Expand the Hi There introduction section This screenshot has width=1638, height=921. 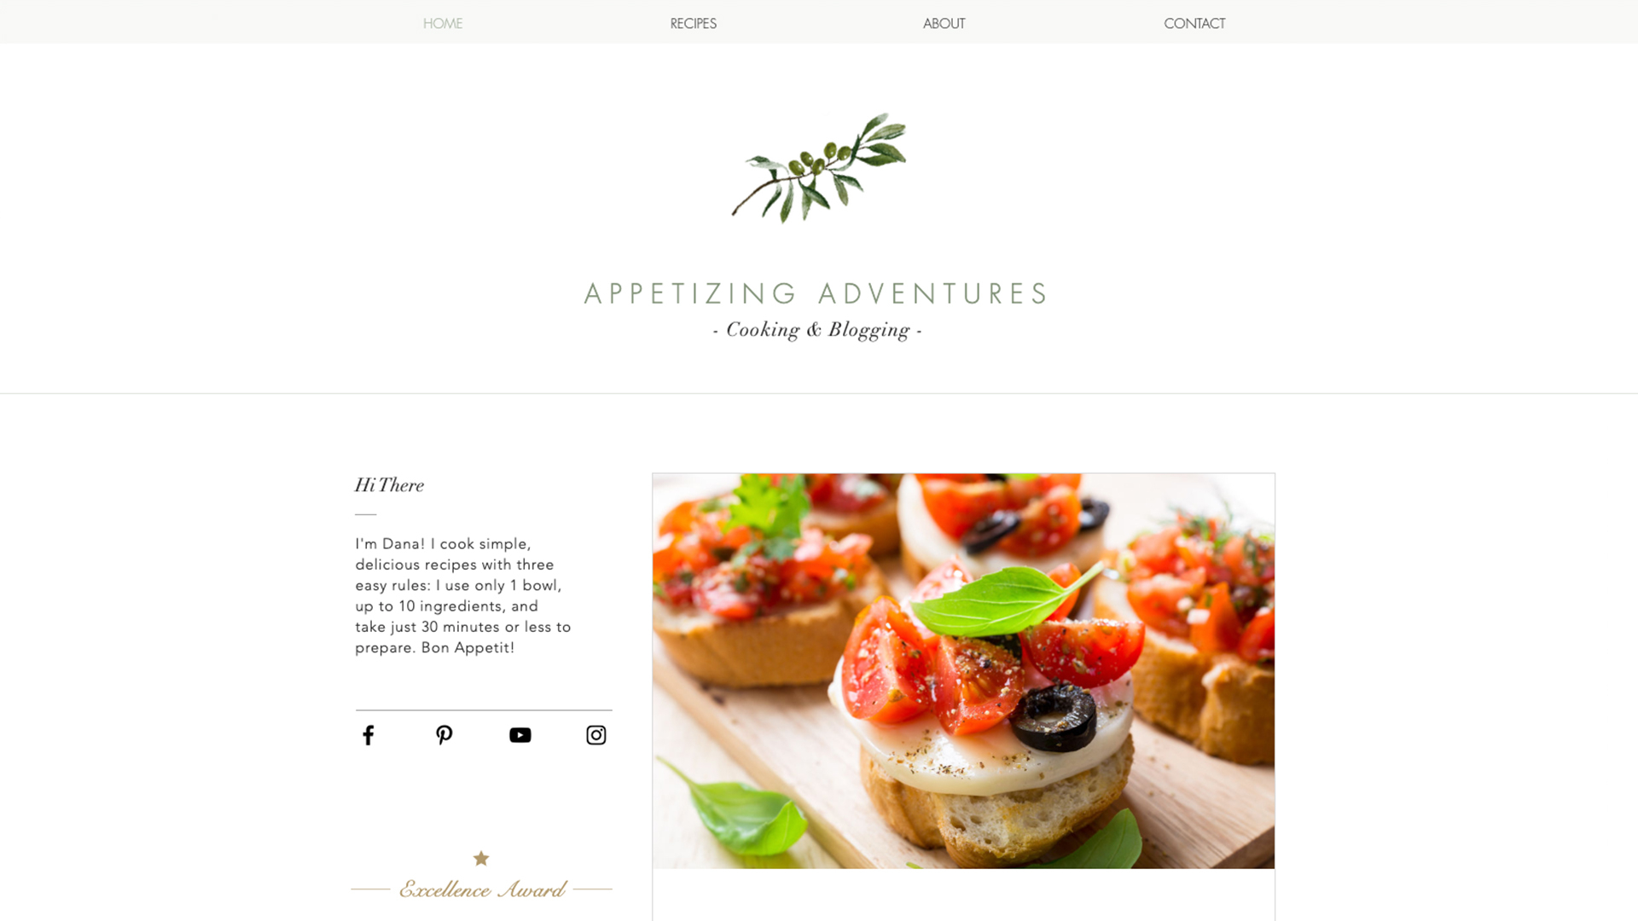point(388,484)
